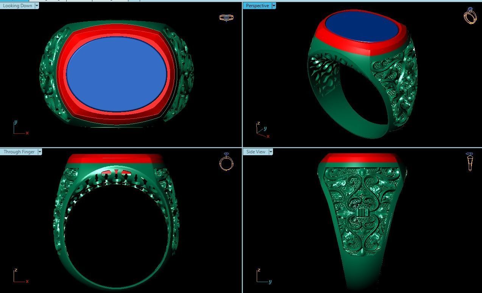Click the Perspective viewport title
This screenshot has height=293, width=482.
click(x=257, y=6)
